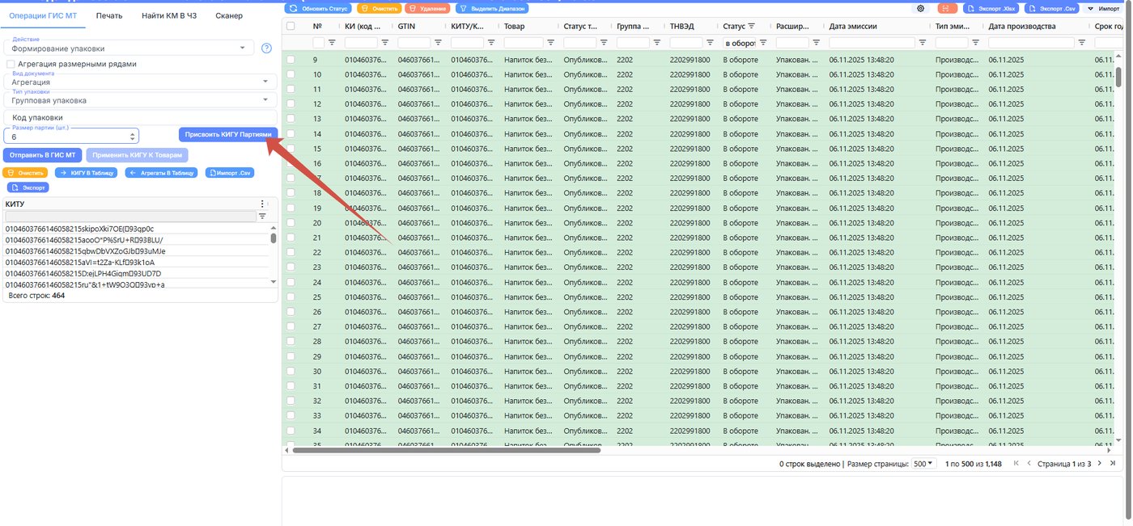Open the three-dot menu in КИТУ header
The height and width of the screenshot is (526, 1133).
[x=261, y=204]
